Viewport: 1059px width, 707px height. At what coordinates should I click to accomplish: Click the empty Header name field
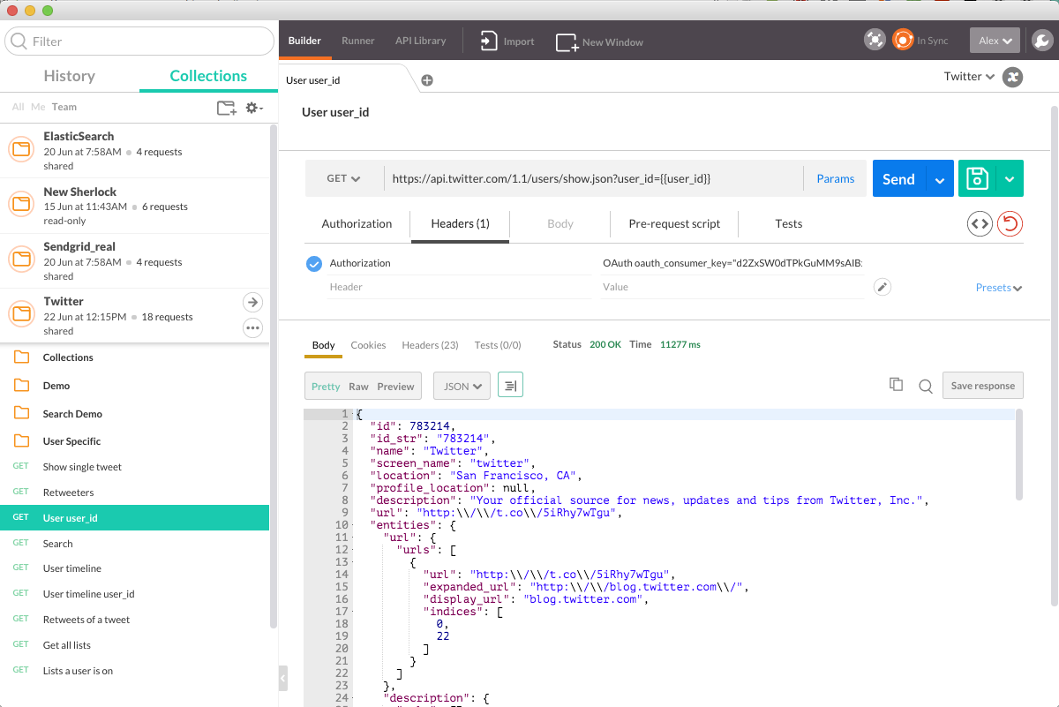pos(459,287)
